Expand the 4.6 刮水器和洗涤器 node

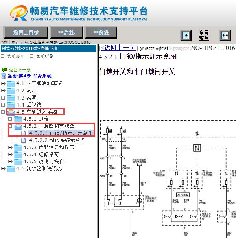coord(3,168)
